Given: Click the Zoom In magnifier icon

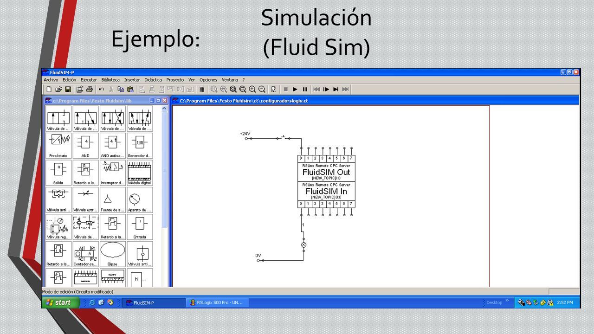Looking at the screenshot, I should pos(252,89).
